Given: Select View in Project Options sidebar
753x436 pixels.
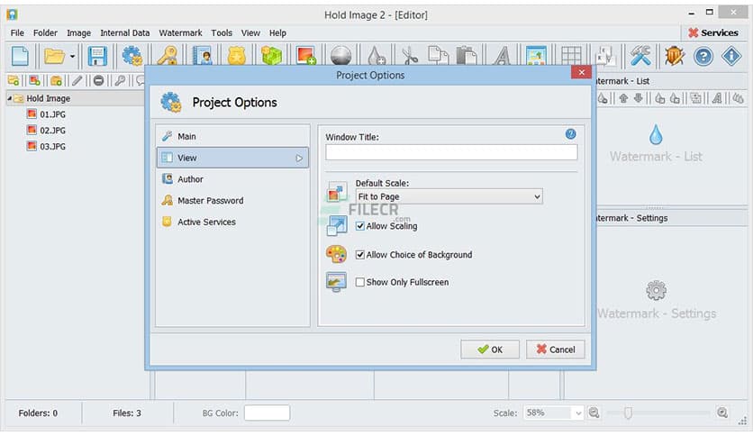Looking at the screenshot, I should pyautogui.click(x=232, y=158).
